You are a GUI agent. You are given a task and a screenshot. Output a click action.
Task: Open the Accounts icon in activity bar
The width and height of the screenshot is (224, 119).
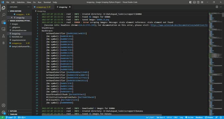[x=3, y=105]
